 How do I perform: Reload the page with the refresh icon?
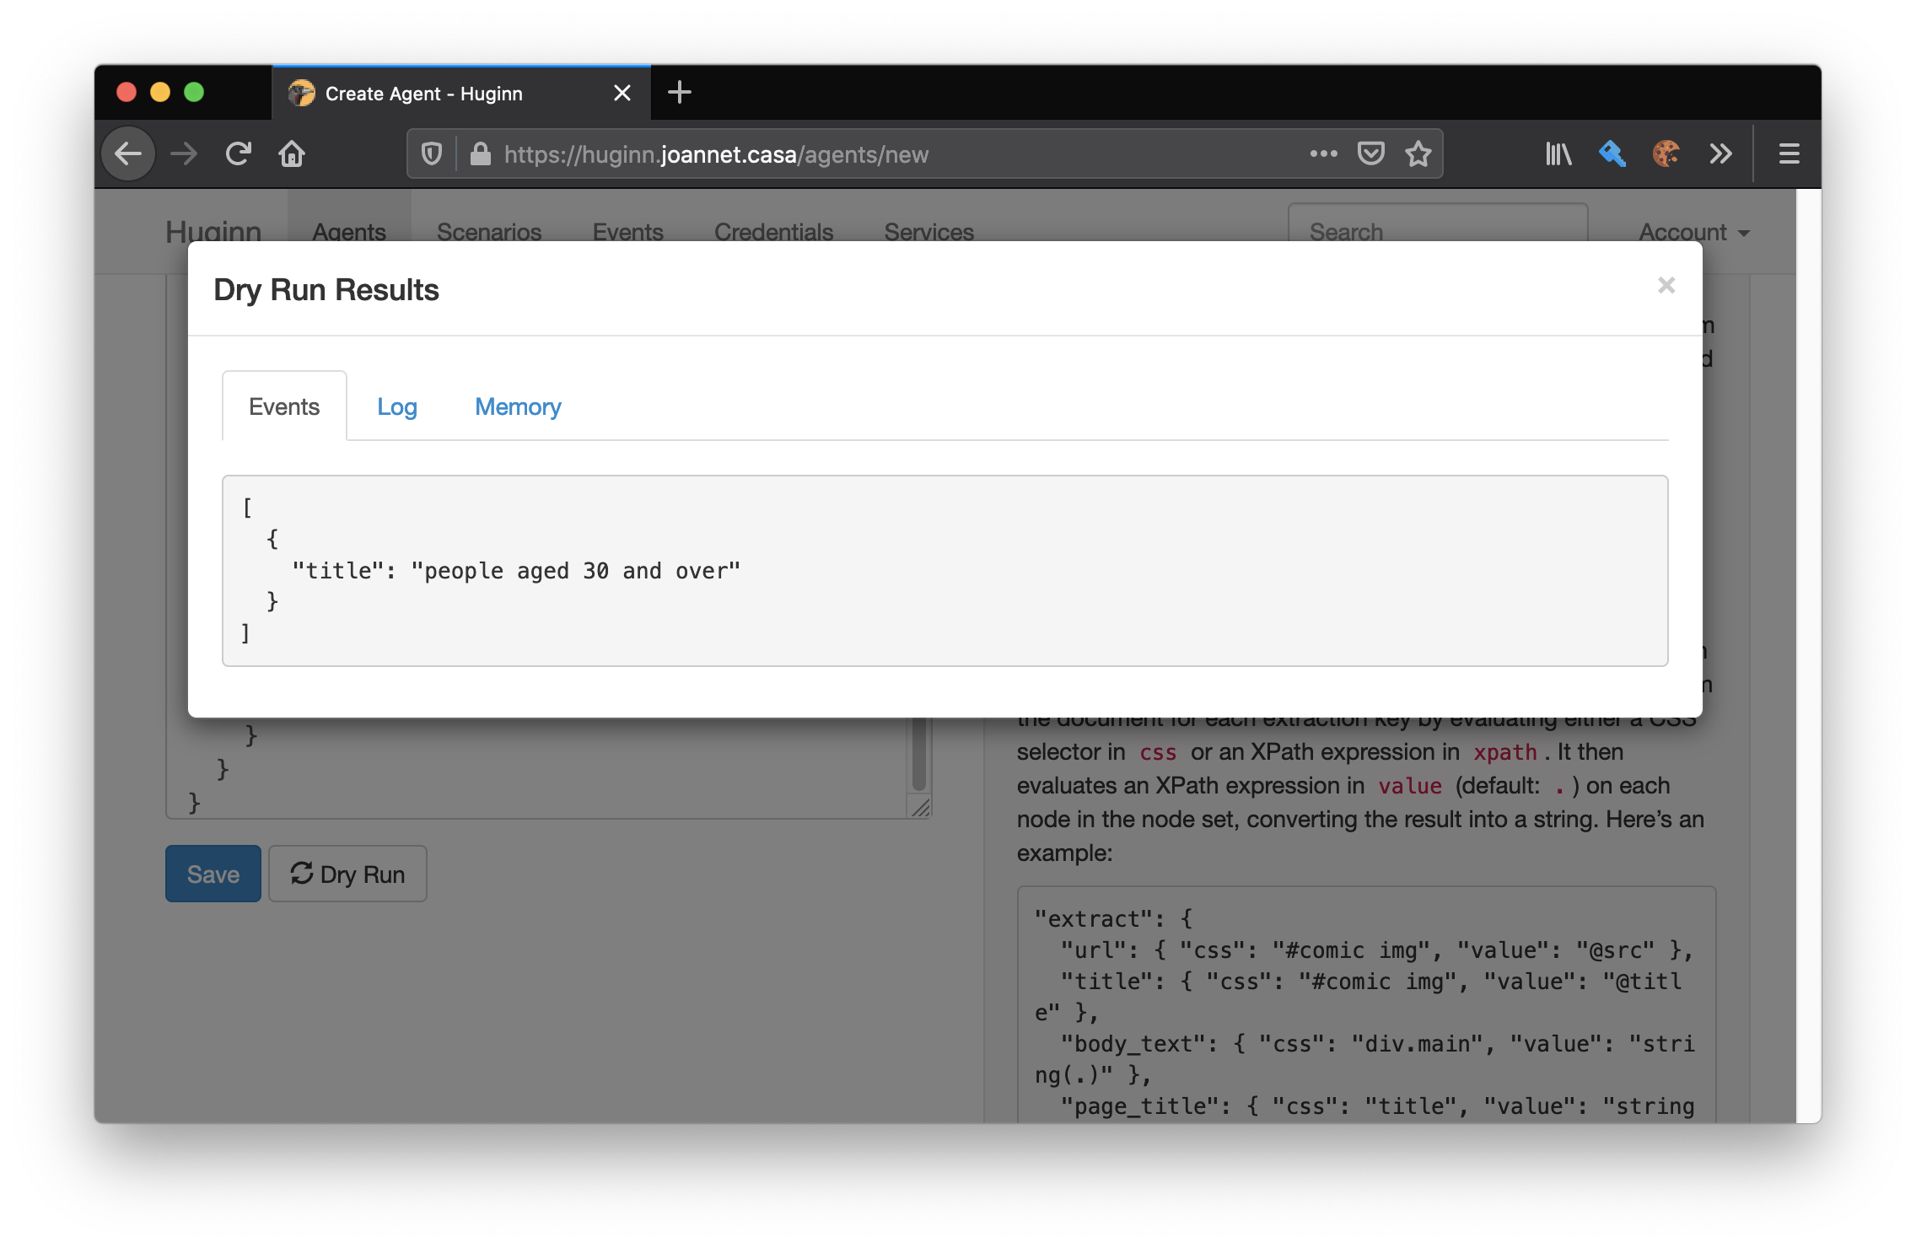point(238,154)
